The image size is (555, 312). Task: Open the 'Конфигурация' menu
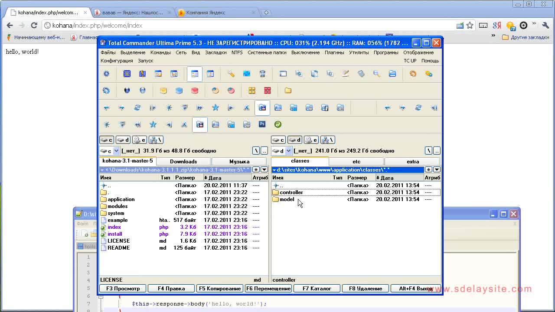[117, 61]
